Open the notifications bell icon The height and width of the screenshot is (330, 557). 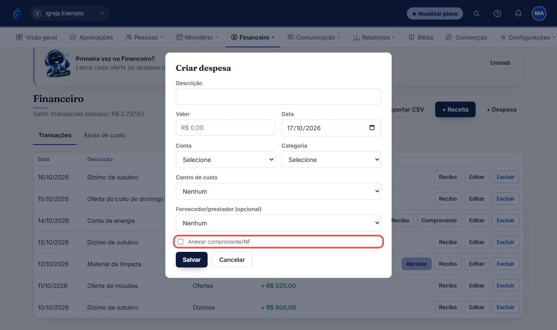pyautogui.click(x=518, y=13)
